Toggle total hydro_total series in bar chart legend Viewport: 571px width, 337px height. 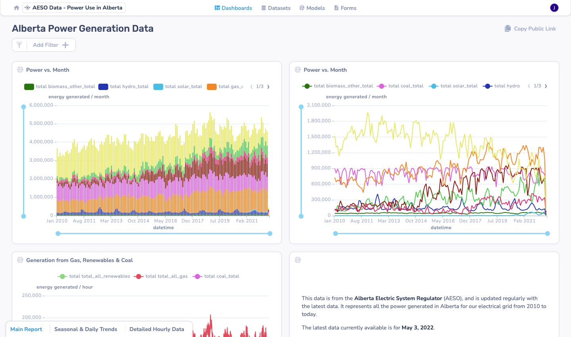(x=124, y=86)
